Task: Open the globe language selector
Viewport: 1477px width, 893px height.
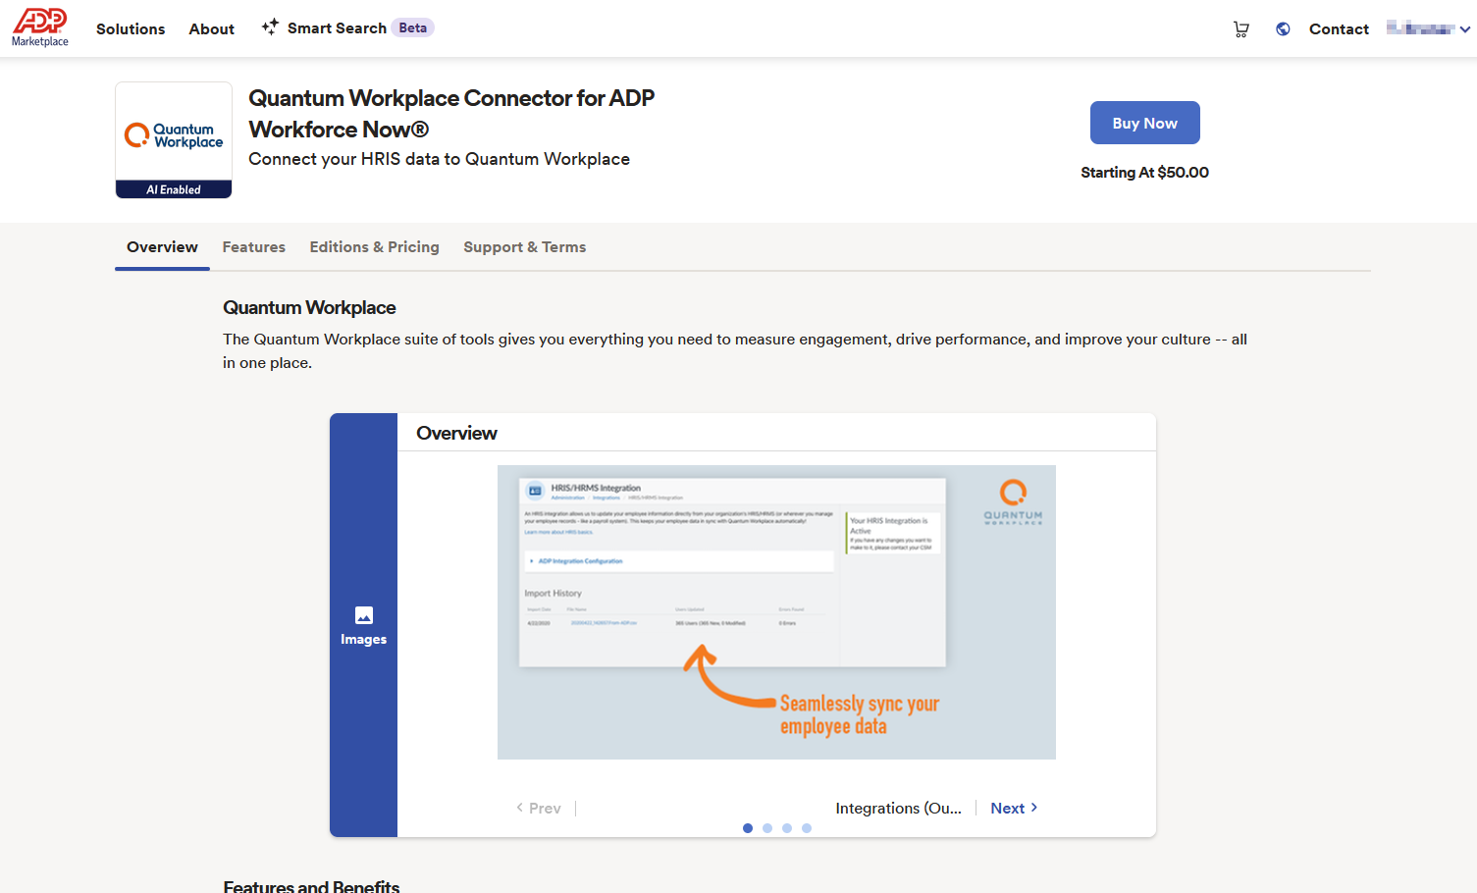Action: 1283,29
